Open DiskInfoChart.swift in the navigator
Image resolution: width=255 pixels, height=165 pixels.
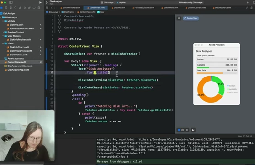tap(18, 47)
